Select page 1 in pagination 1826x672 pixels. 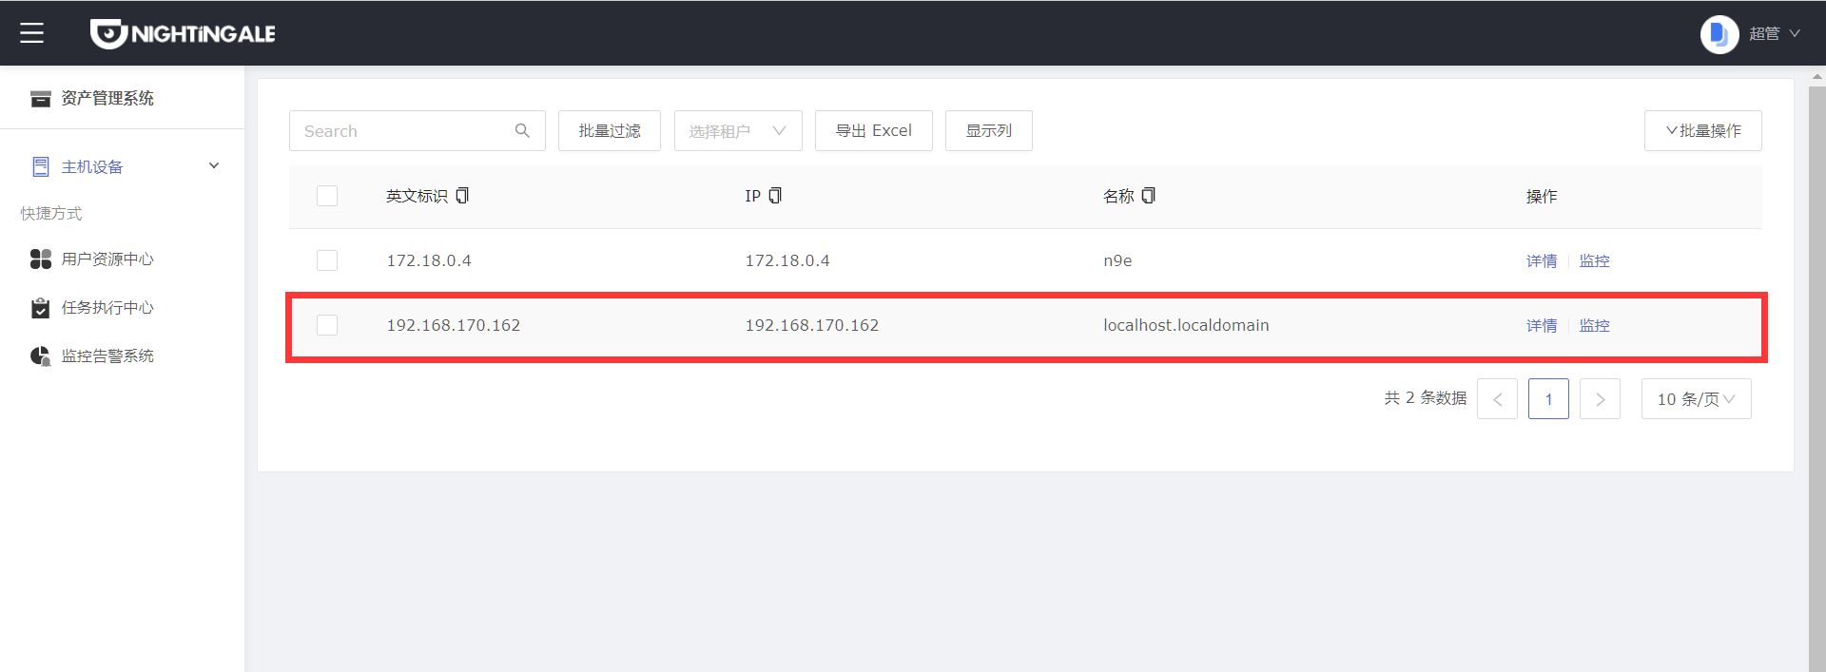click(x=1548, y=399)
